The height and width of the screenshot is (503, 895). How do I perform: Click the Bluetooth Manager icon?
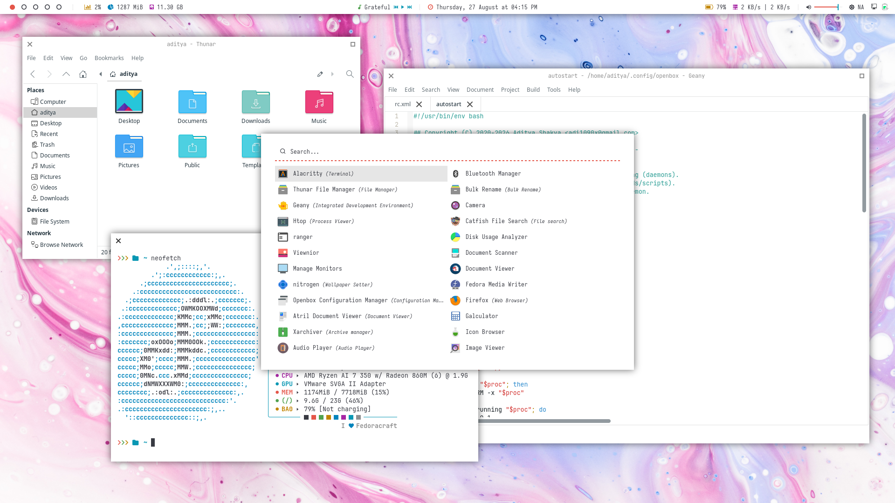pos(455,174)
